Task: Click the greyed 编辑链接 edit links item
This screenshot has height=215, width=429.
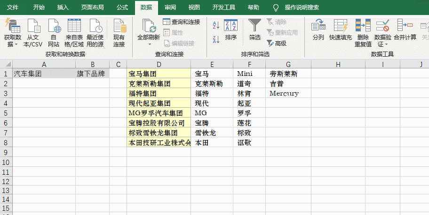Action: pyautogui.click(x=179, y=43)
